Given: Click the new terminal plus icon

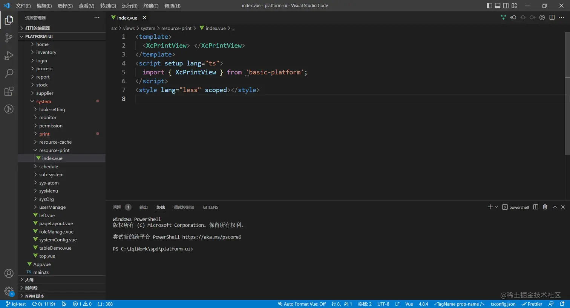Looking at the screenshot, I should pos(490,207).
